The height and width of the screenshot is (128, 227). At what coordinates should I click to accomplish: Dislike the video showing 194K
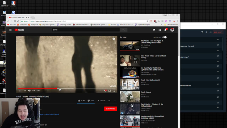tap(91, 101)
